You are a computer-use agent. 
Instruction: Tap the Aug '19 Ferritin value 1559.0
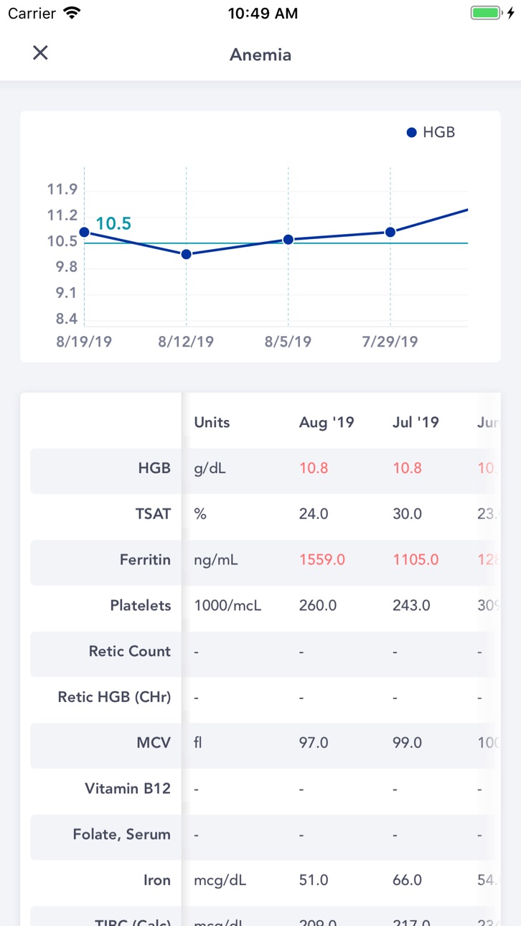pyautogui.click(x=322, y=560)
